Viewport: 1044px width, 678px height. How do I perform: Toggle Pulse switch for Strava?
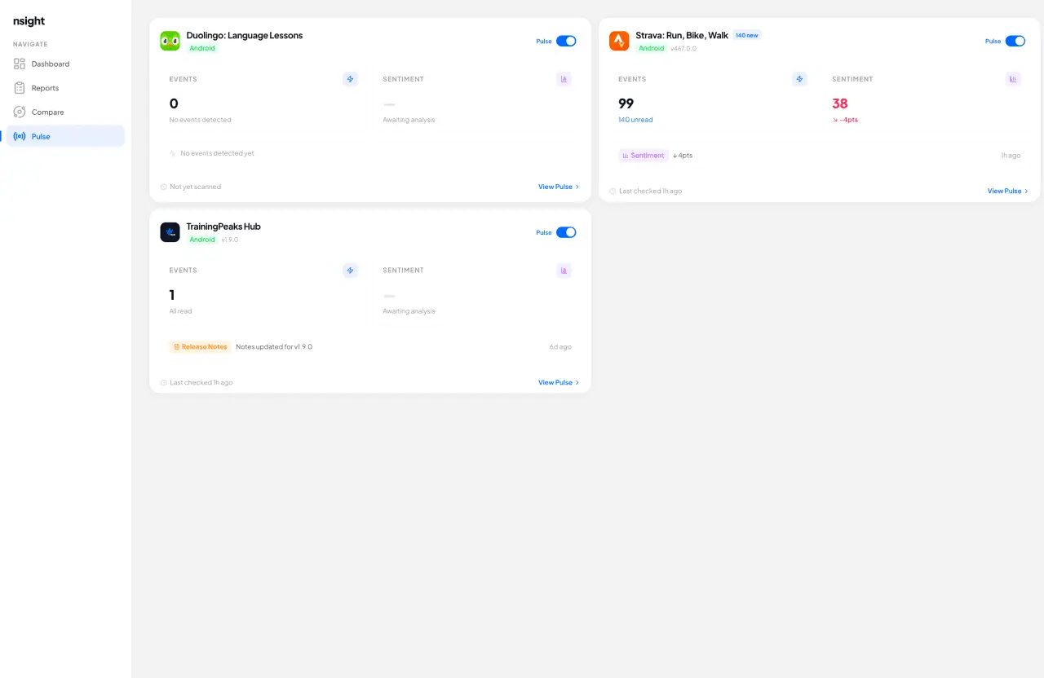point(1015,41)
